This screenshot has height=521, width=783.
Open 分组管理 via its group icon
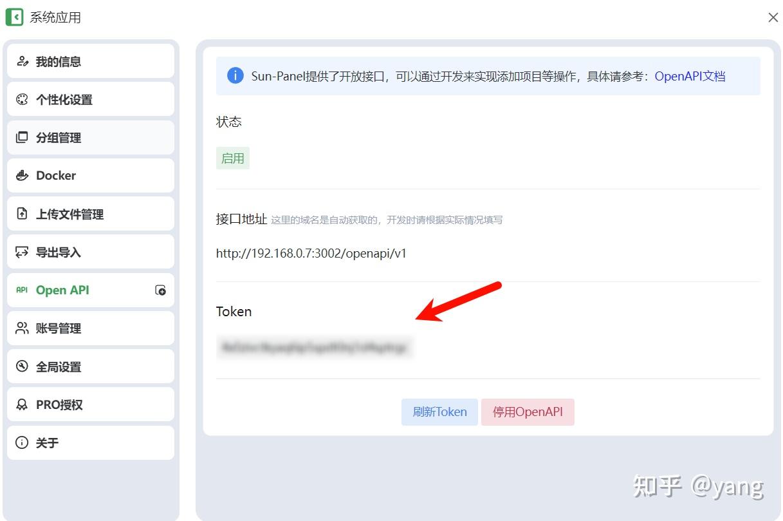(23, 137)
